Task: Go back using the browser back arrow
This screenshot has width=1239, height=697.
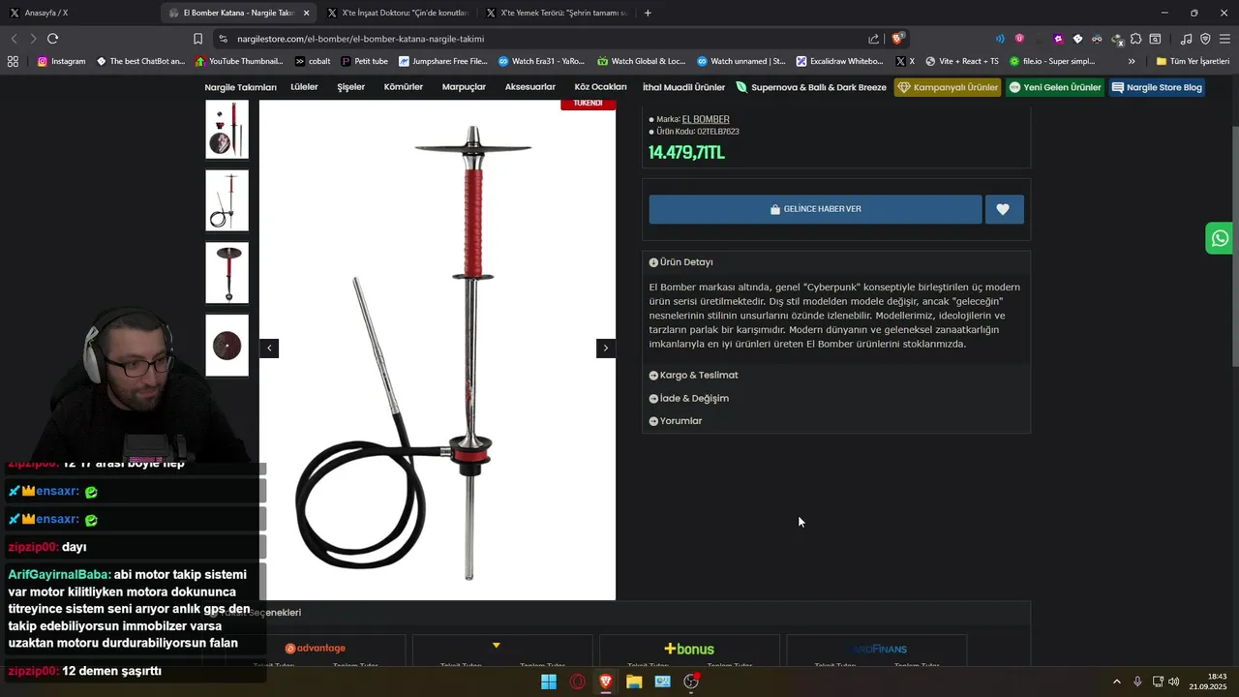Action: (14, 39)
